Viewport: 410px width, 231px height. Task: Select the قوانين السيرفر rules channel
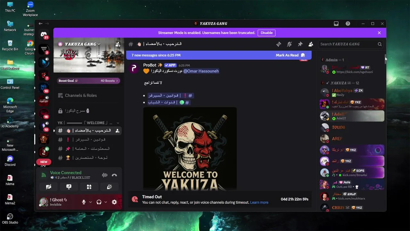coord(89,140)
